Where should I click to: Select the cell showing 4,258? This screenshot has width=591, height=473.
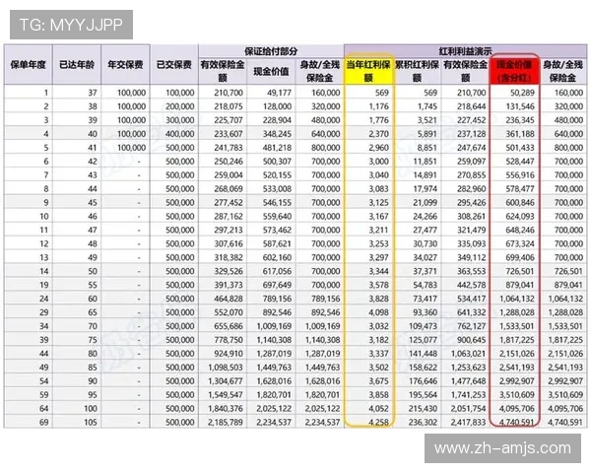pyautogui.click(x=368, y=422)
